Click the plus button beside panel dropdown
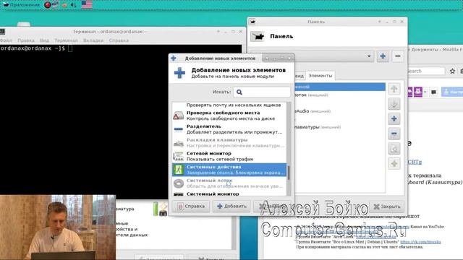Image resolution: width=463 pixels, height=260 pixels. click(383, 56)
